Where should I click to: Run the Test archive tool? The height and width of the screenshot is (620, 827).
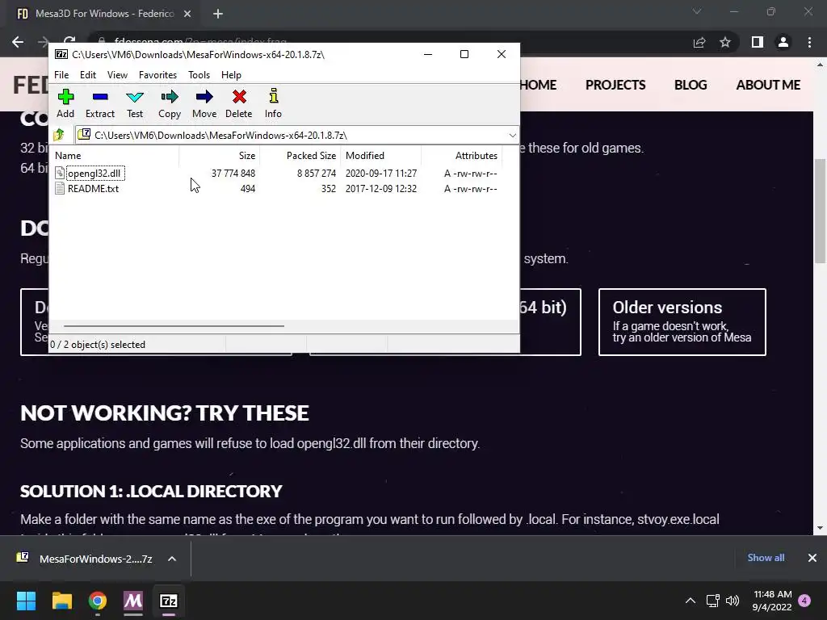pos(135,104)
